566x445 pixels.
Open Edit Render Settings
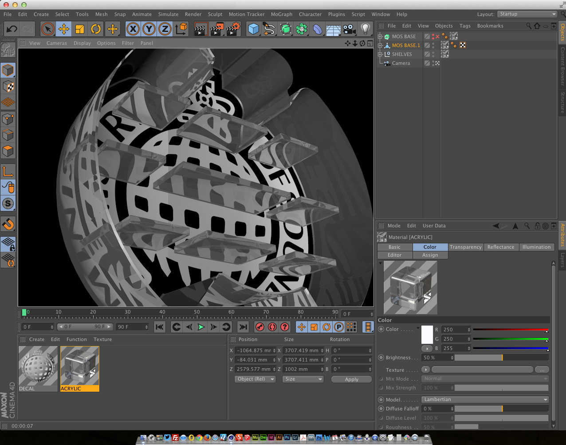tap(233, 29)
